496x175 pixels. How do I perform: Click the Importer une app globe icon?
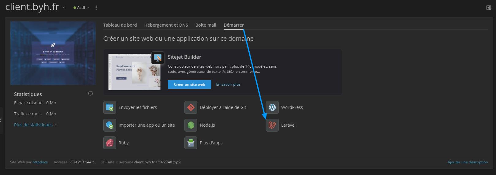pos(110,125)
